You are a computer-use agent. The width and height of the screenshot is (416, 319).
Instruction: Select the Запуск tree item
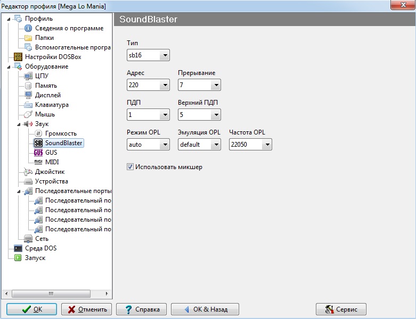pyautogui.click(x=35, y=258)
